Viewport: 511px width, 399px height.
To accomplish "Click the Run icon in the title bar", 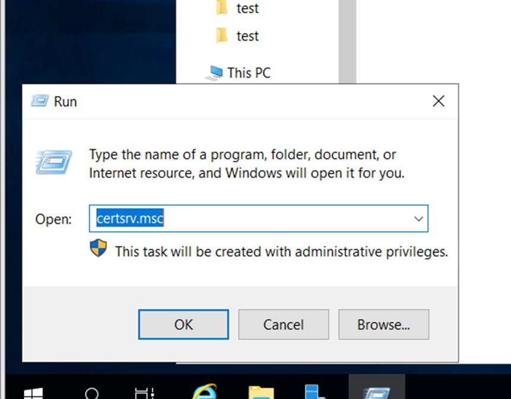I will pos(39,101).
